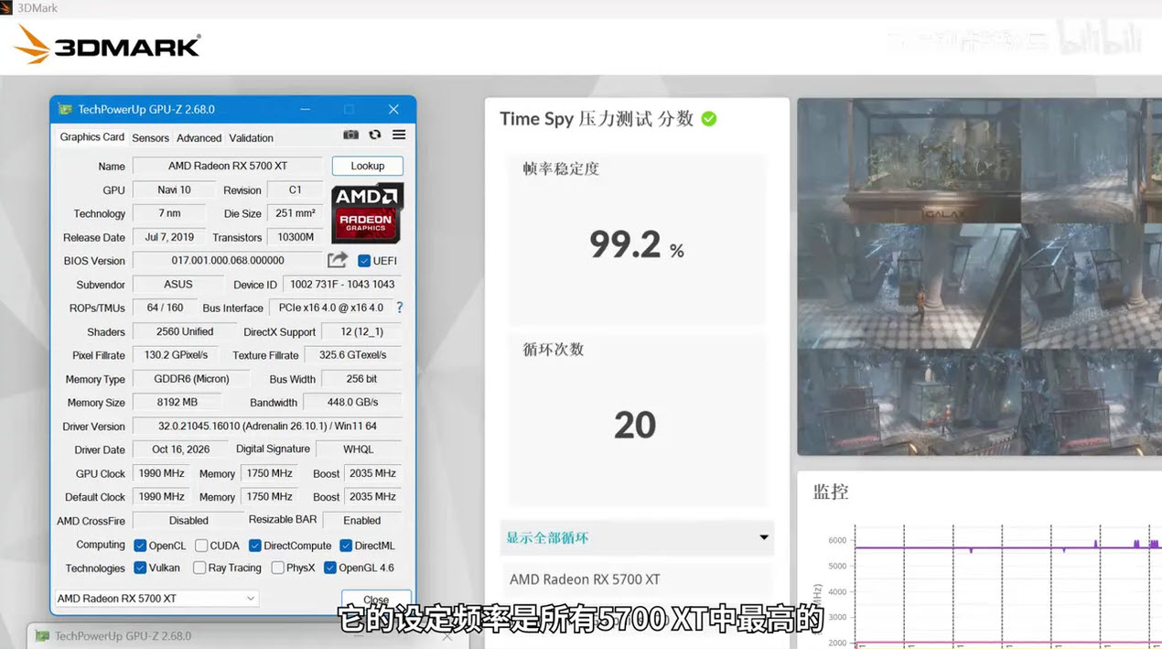Click the AMD Radeon RX 5700 XT row in 3DMark
The height and width of the screenshot is (649, 1162).
[x=637, y=579]
